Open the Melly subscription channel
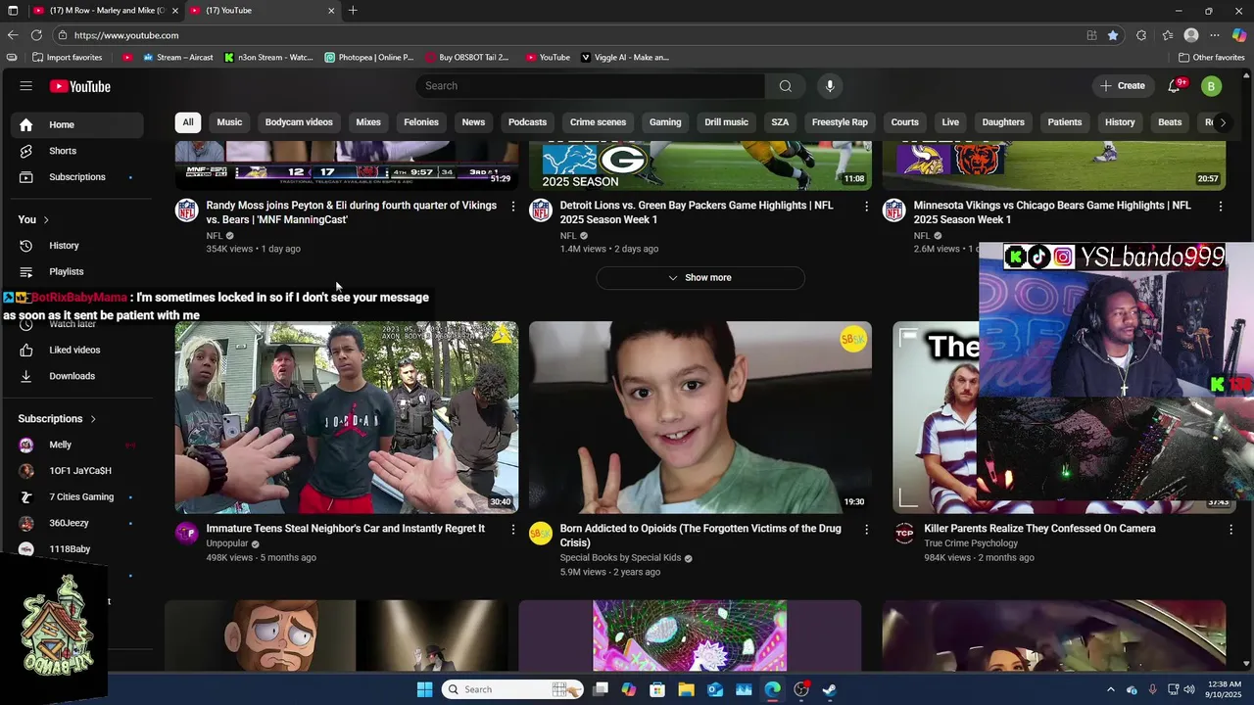Screen dimensions: 1254x705 click(x=76, y=445)
